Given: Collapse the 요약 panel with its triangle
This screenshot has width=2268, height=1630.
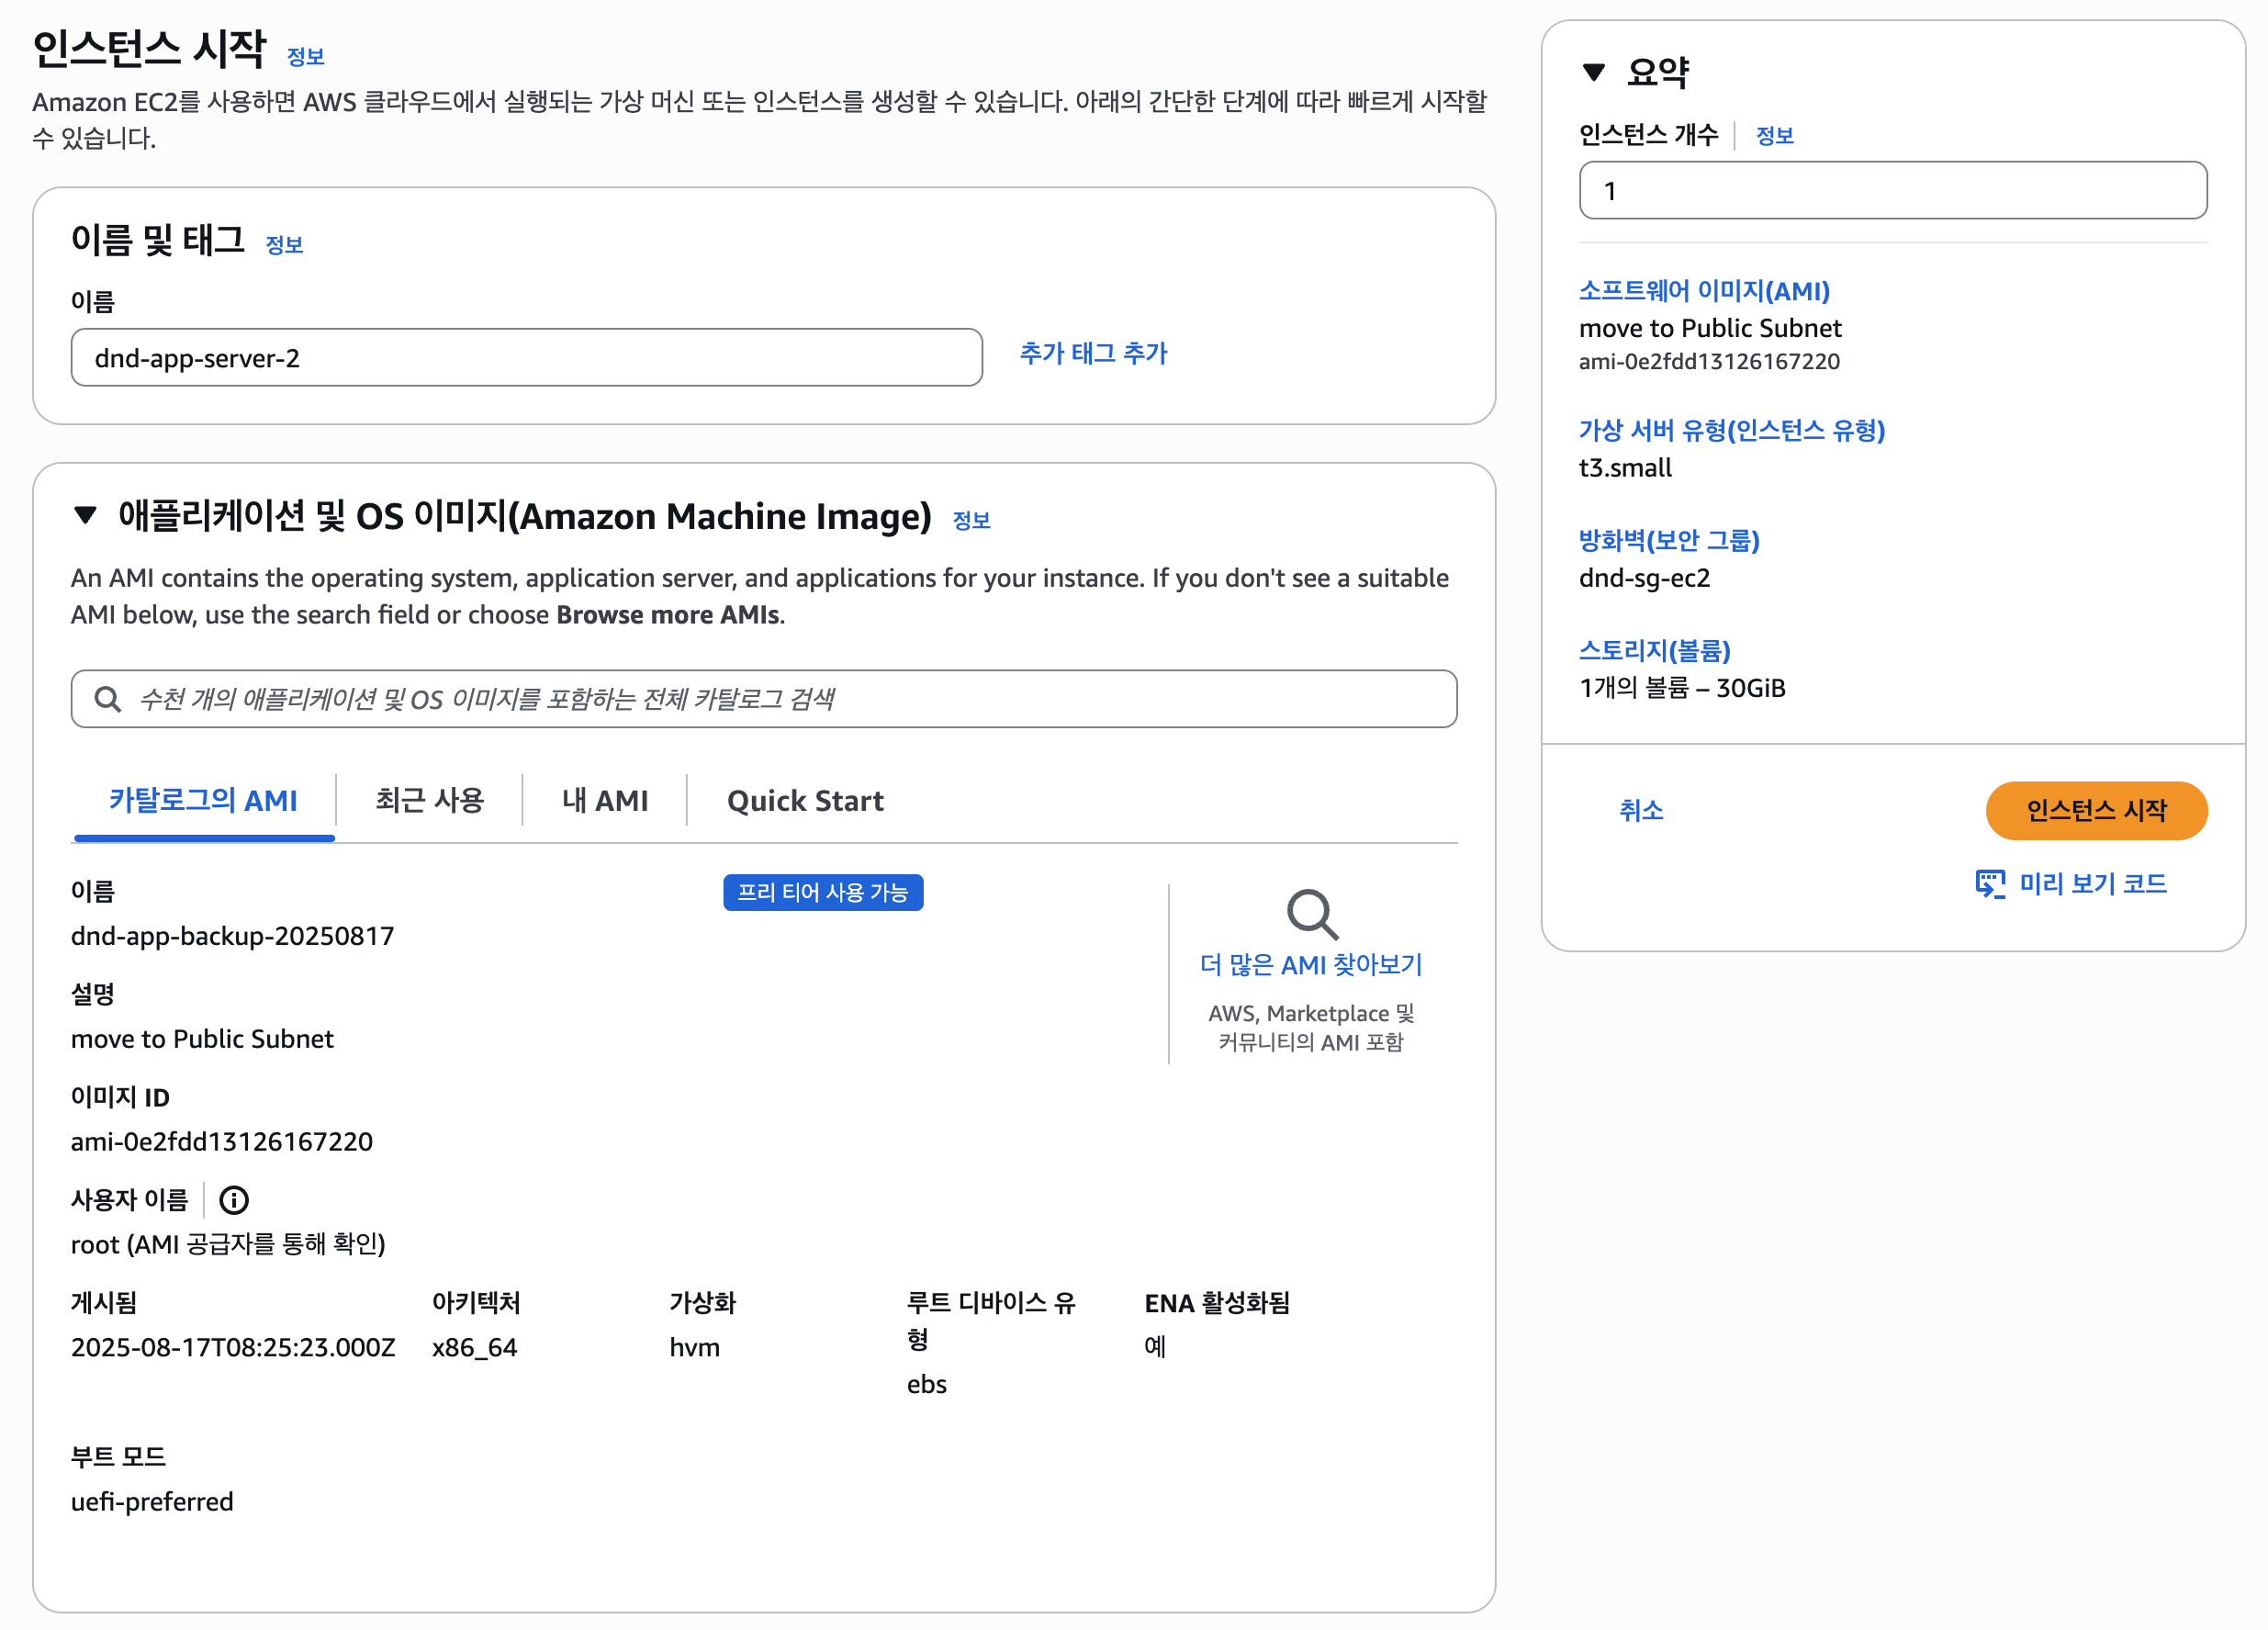Looking at the screenshot, I should coord(1594,72).
